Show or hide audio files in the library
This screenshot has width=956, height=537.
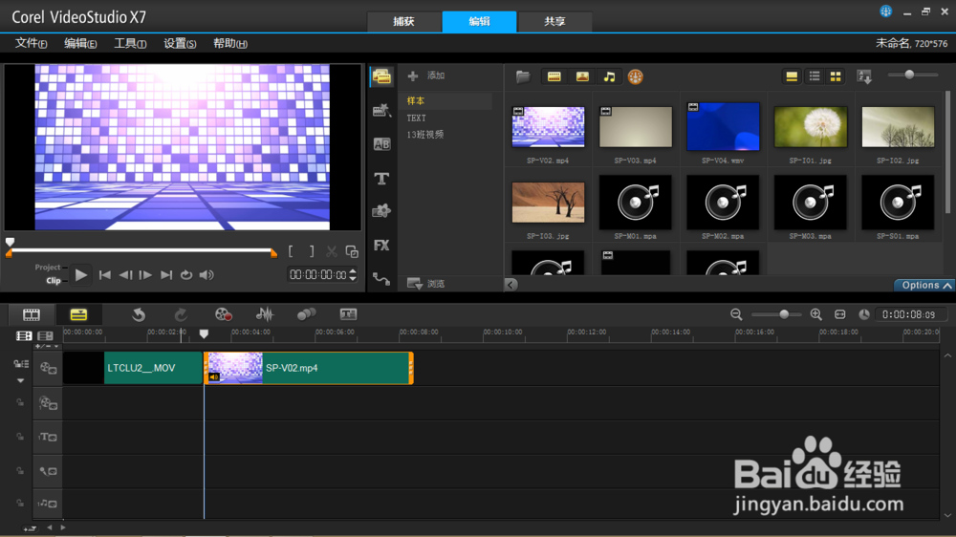(609, 76)
